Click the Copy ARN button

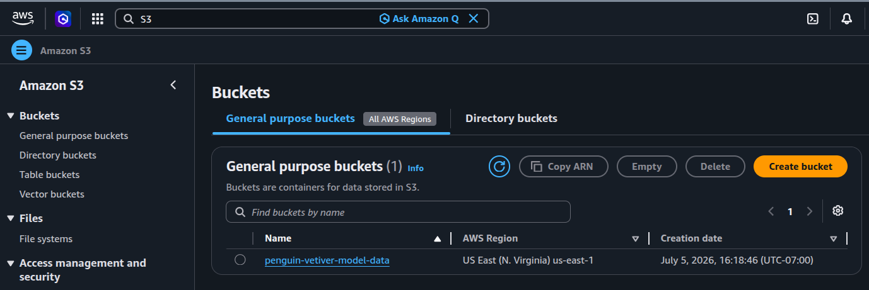tap(564, 167)
